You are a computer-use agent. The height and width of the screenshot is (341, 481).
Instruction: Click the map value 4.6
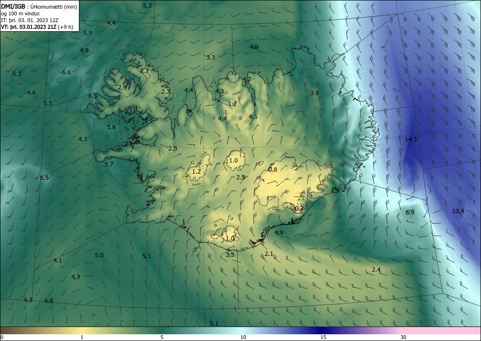31,92
